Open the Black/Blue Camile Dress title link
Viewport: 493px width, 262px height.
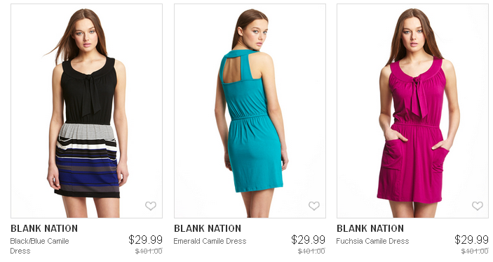pyautogui.click(x=39, y=246)
